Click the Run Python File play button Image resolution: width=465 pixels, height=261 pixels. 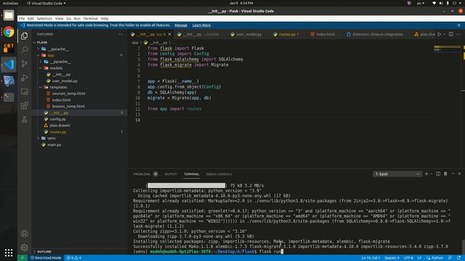[439, 34]
